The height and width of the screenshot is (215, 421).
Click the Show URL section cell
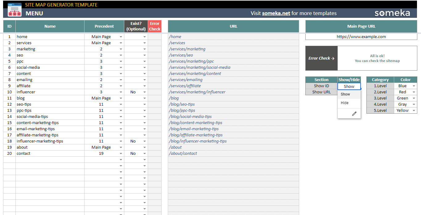tap(321, 92)
